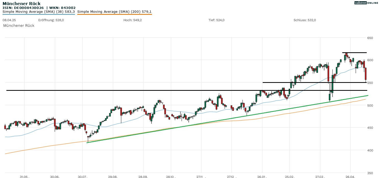Click the start of the green trendline

coord(87,143)
